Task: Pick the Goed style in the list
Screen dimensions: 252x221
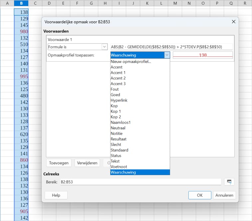Action: (140, 95)
